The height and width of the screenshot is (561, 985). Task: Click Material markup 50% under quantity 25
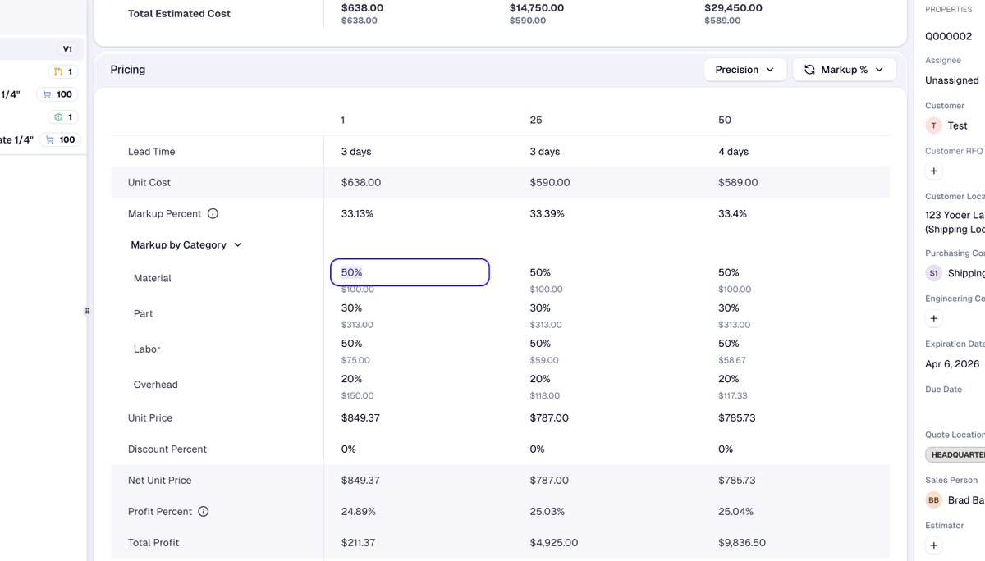[x=540, y=272]
